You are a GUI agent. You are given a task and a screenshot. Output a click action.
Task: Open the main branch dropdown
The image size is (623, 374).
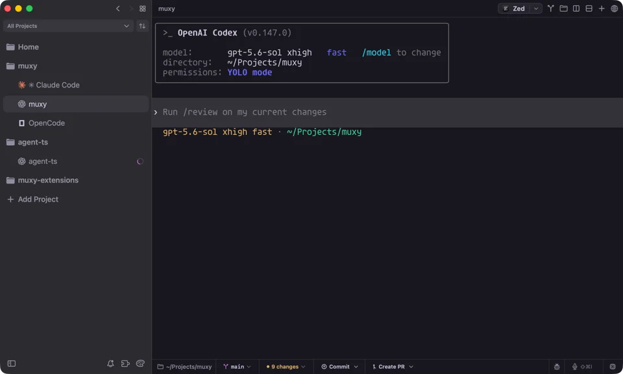[237, 366]
